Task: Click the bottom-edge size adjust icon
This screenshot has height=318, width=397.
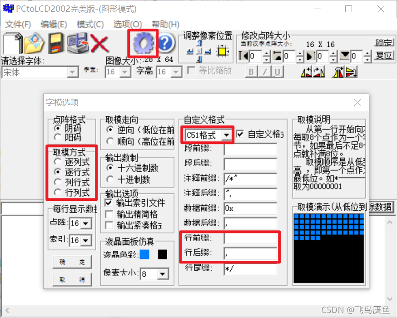Action: pos(345,56)
